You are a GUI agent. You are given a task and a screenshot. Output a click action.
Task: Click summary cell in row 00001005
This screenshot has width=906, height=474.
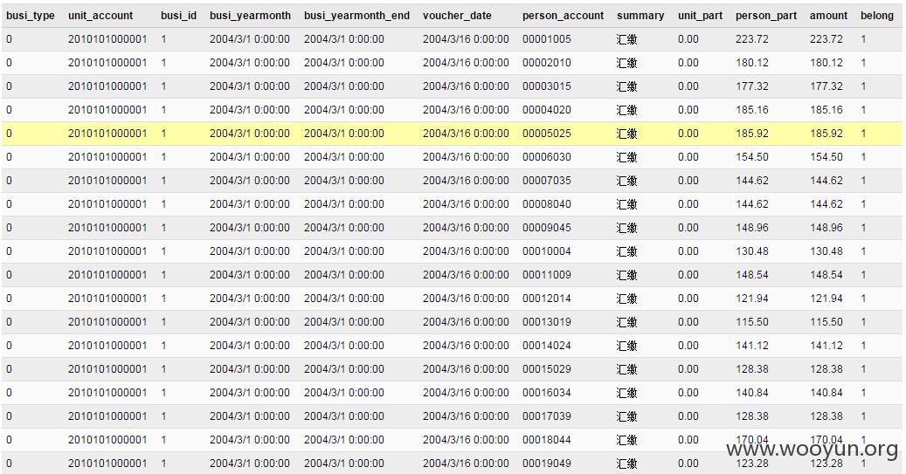pyautogui.click(x=627, y=40)
